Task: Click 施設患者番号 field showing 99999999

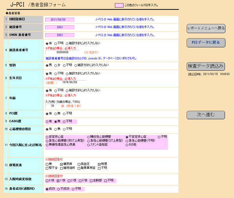Action: click(x=62, y=52)
